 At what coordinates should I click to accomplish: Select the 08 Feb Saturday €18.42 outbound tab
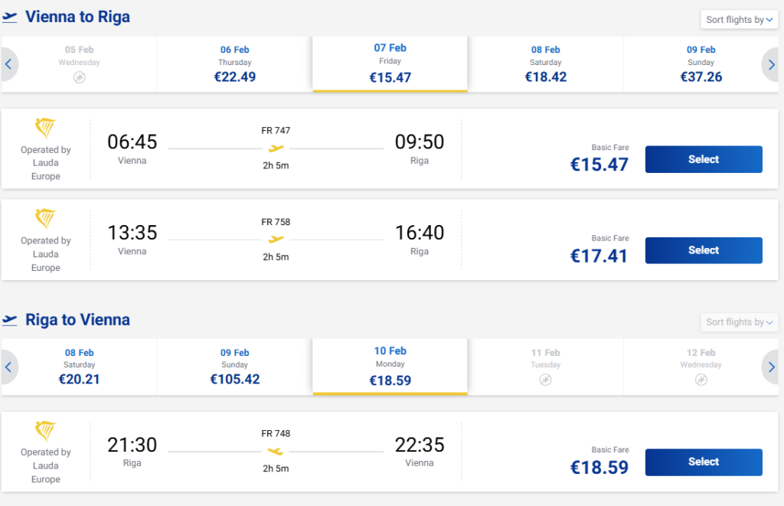pyautogui.click(x=546, y=64)
